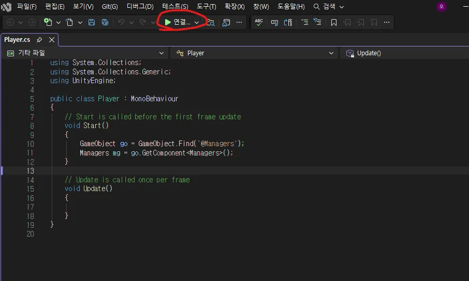The image size is (469, 281).
Task: Open the 기타 파일 project dropdown
Action: tap(85, 53)
